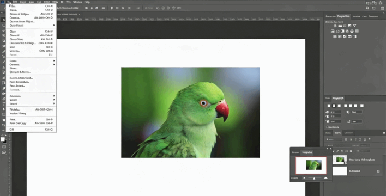The height and width of the screenshot is (196, 386).
Task: Open the layer blend mode dropdown
Action: (338, 145)
